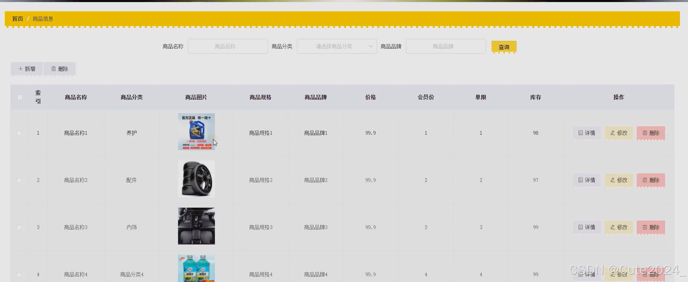Click the 商品品牌2 cell
The height and width of the screenshot is (282, 688).
point(316,180)
